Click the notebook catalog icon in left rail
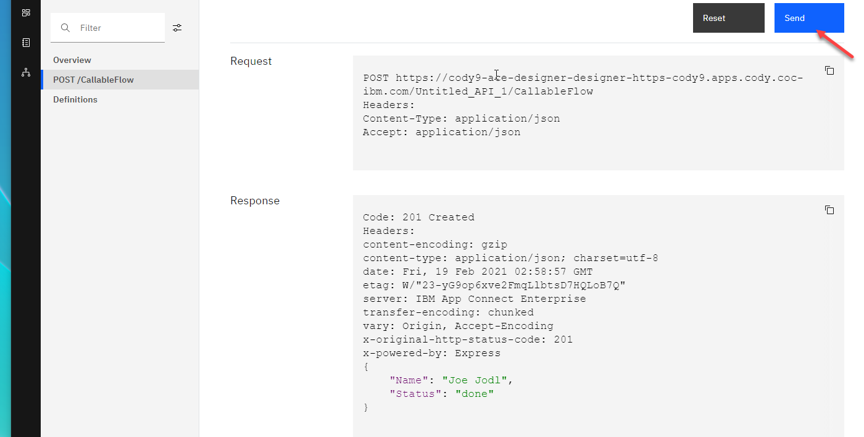 [26, 43]
